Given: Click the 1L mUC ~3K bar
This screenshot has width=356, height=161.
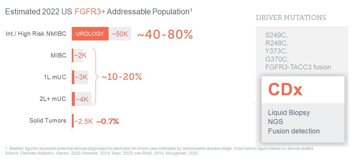Looking at the screenshot, I should click(81, 77).
